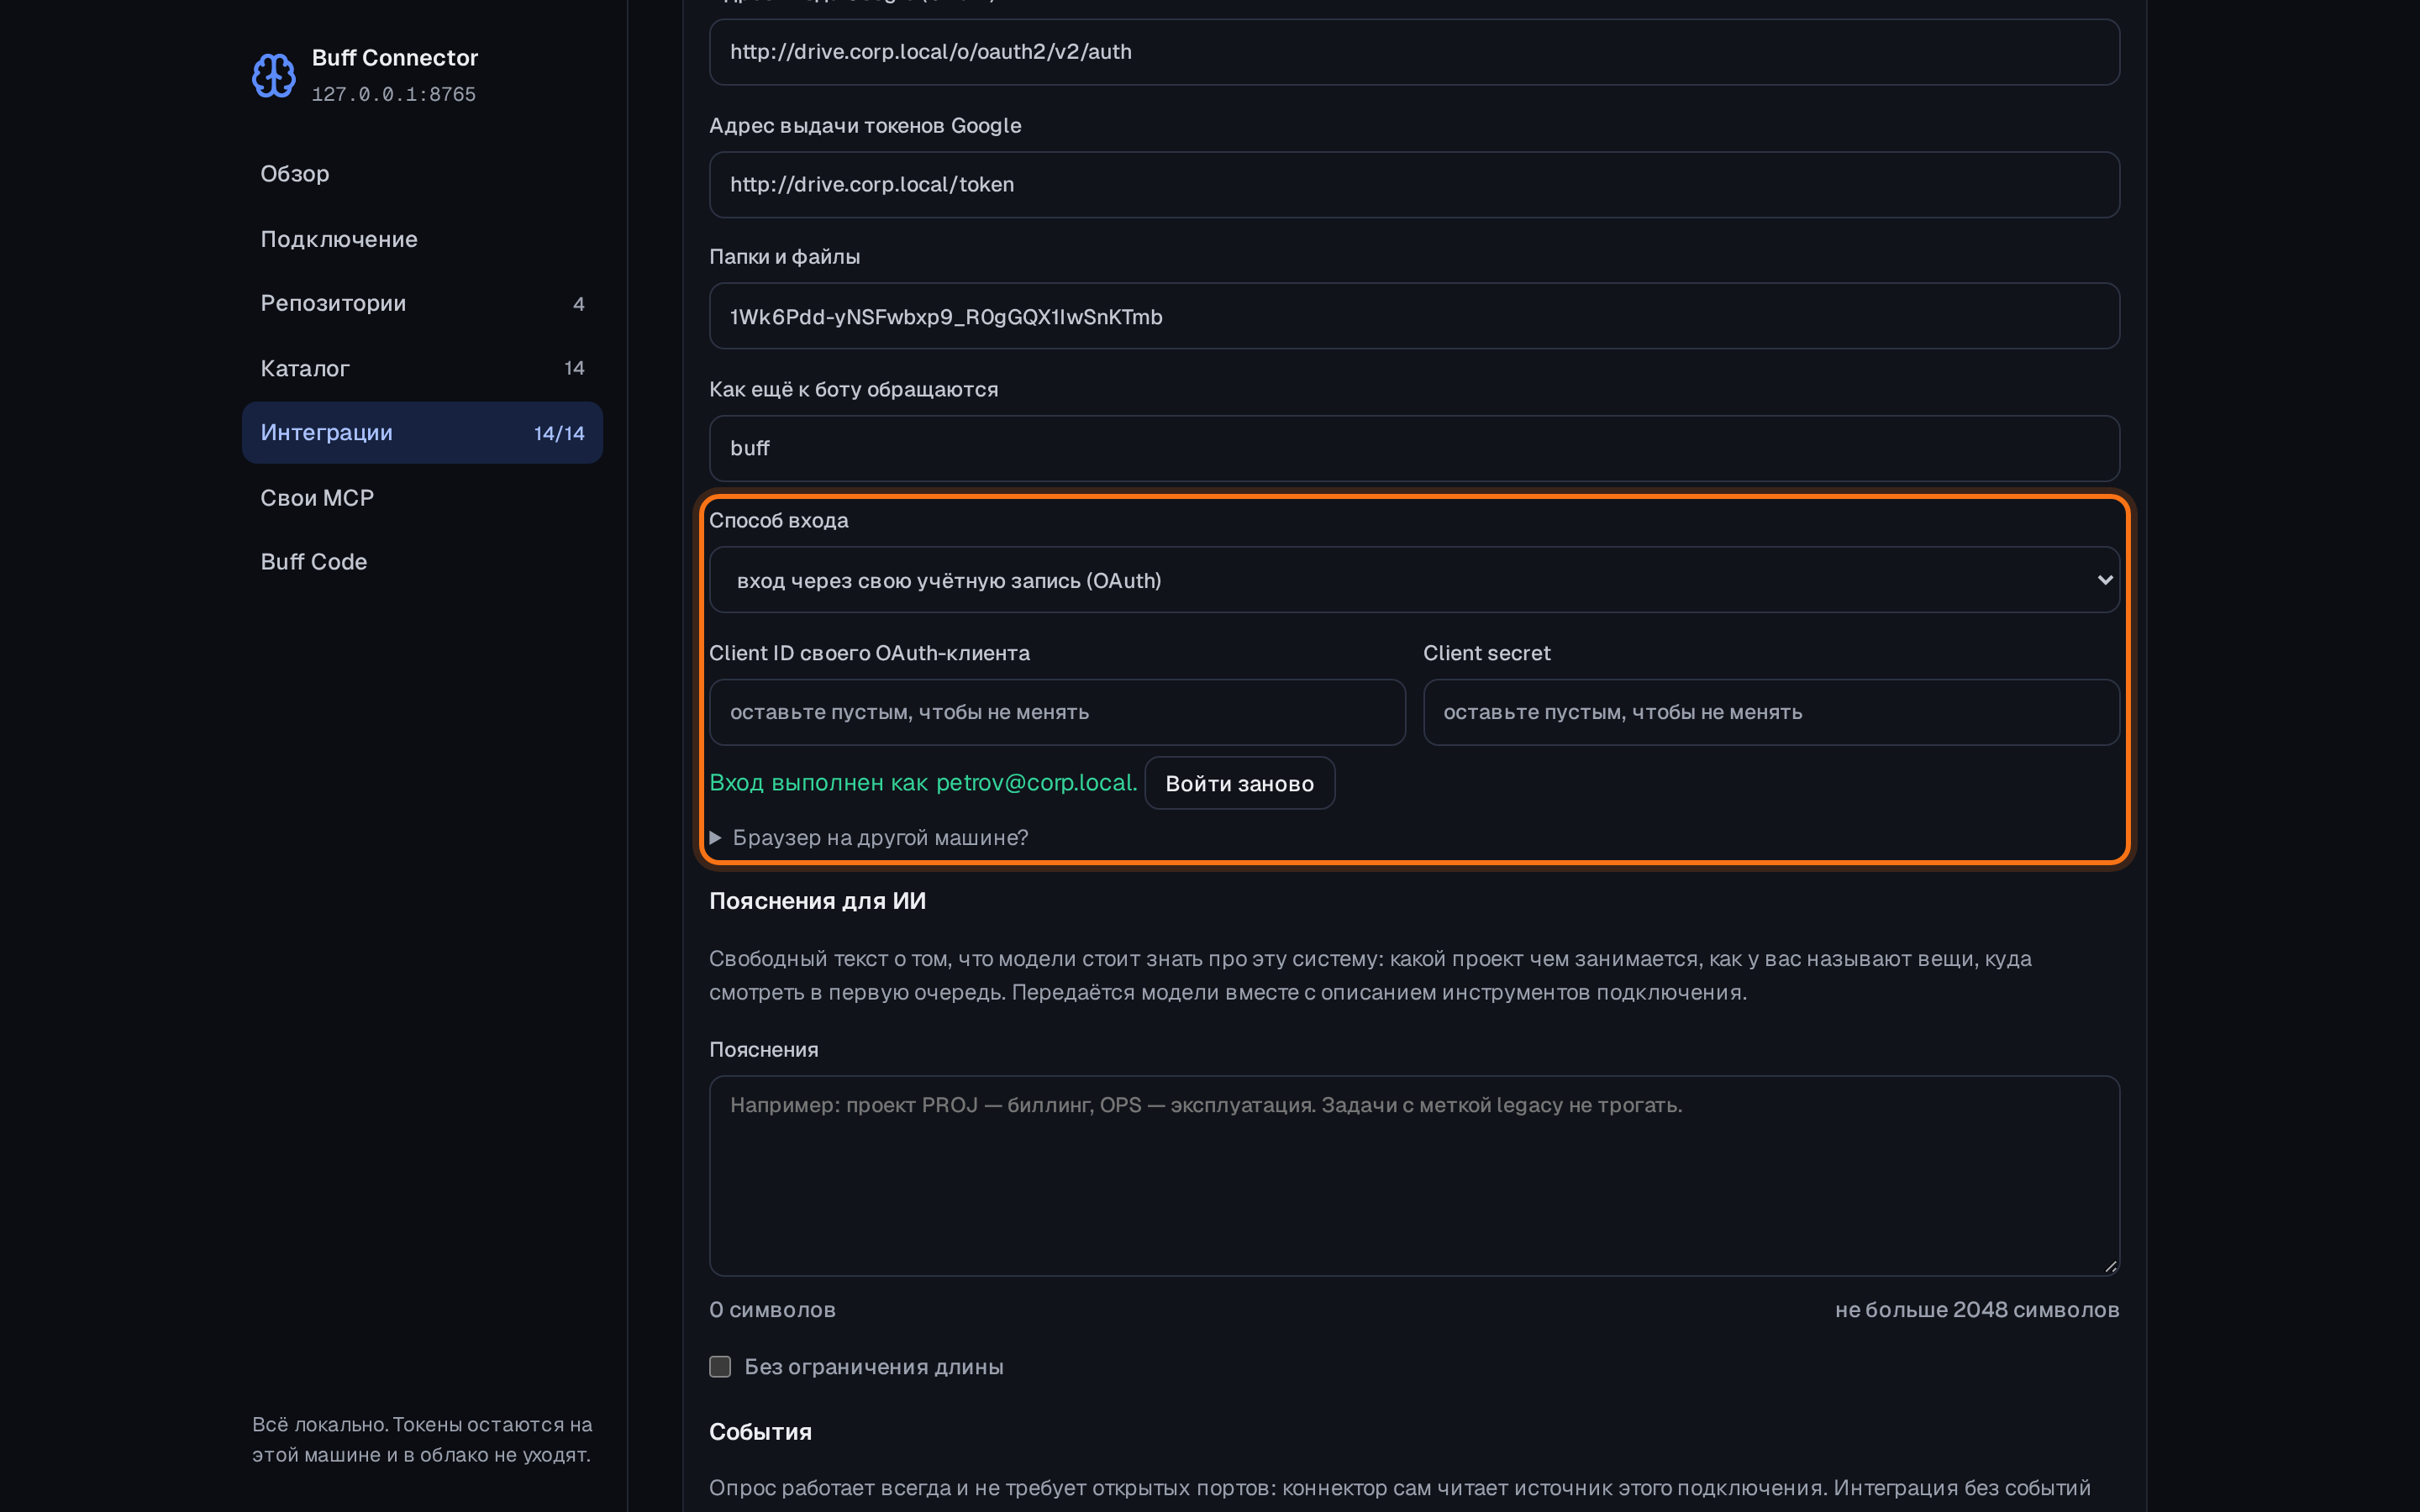Viewport: 2420px width, 1512px height.
Task: Click the Client ID своего OAuth-клиента field
Action: coord(1057,712)
